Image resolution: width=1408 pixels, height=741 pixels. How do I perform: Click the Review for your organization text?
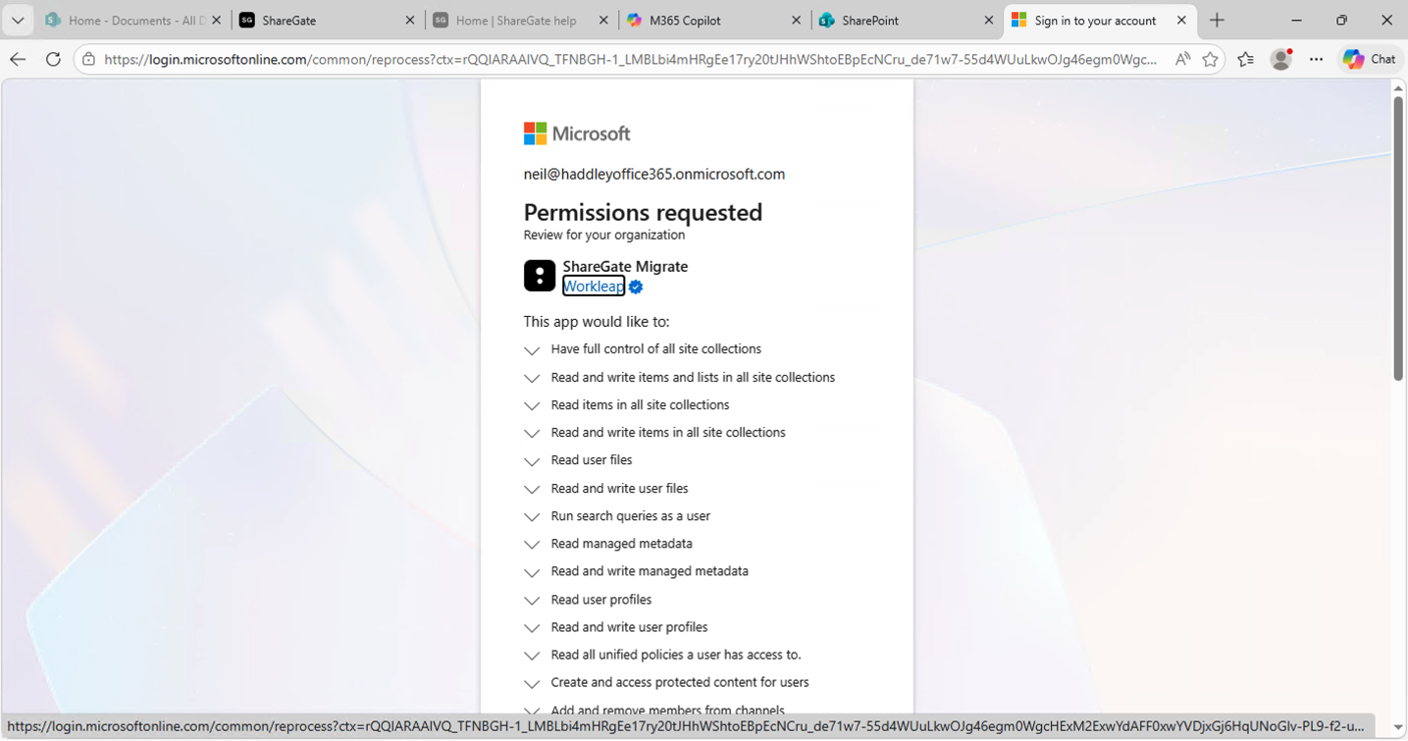pyautogui.click(x=604, y=235)
